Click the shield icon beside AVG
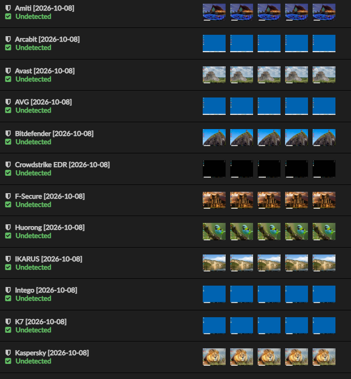 click(8, 102)
